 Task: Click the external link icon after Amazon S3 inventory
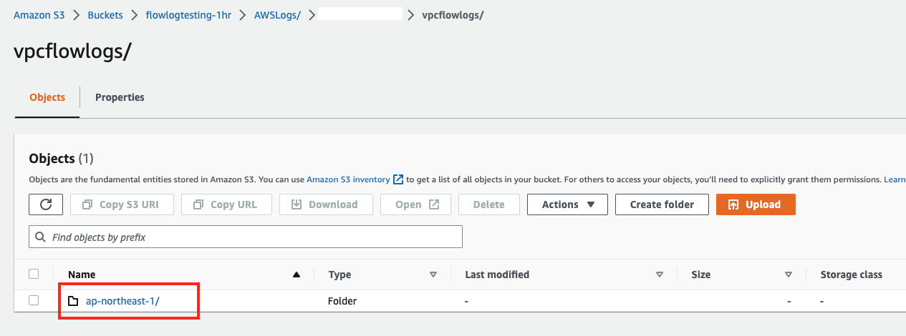(399, 179)
